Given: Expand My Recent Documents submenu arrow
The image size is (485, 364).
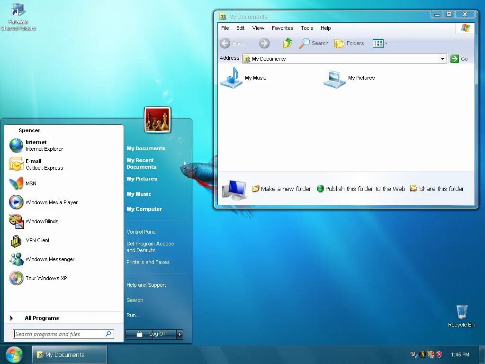Looking at the screenshot, I should (x=185, y=164).
